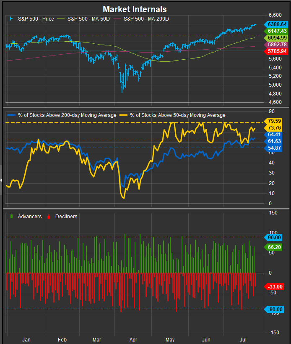Toggle the '% of Stocks Above 50-day Moving Average' series
Screen dimensions: 291x344
click(x=178, y=115)
